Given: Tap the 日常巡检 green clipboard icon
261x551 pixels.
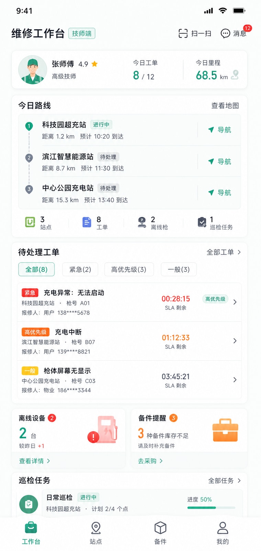Looking at the screenshot, I should [29, 504].
